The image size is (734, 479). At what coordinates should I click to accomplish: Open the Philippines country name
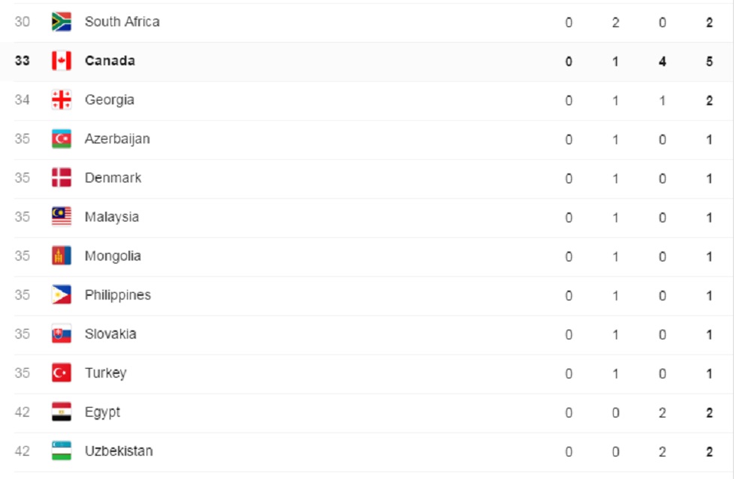[x=117, y=295]
